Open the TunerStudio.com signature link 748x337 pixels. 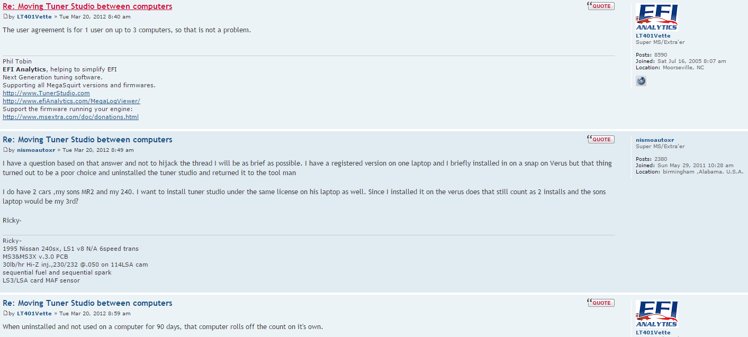coord(46,93)
